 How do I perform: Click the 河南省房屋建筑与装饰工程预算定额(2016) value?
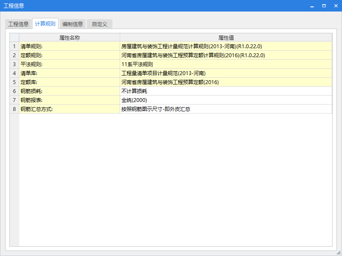[226, 82]
